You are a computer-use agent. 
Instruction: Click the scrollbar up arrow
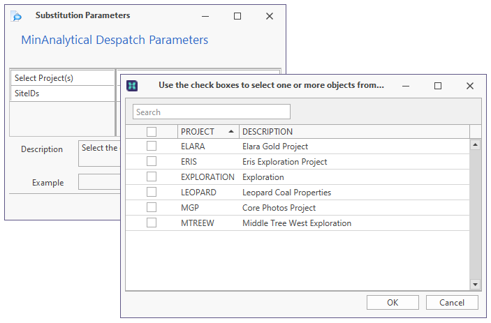475,145
